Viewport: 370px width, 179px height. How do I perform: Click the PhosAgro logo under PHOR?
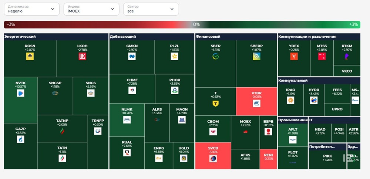tap(175, 90)
